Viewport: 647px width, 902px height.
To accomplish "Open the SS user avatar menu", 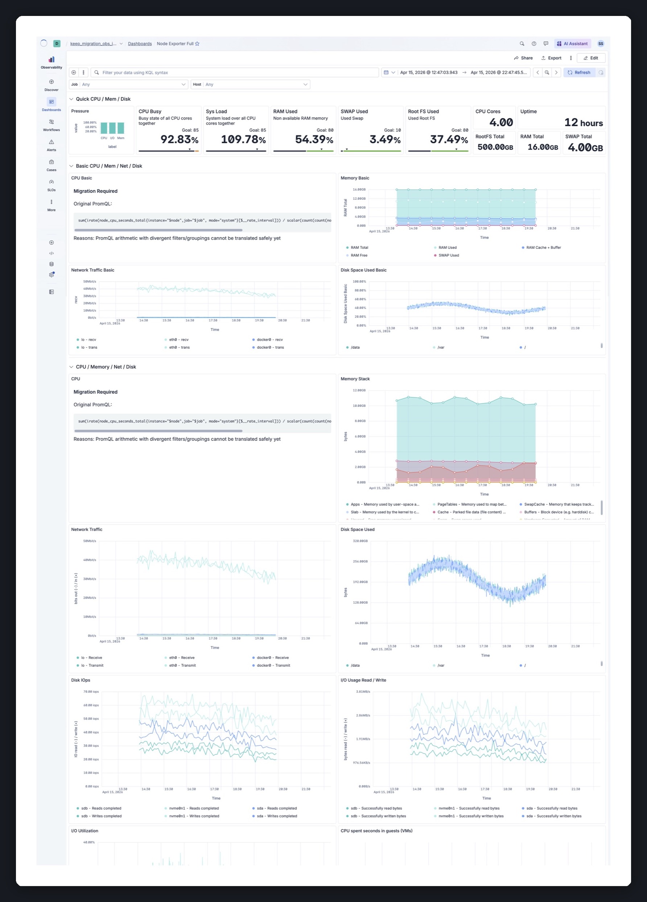I will pyautogui.click(x=601, y=44).
